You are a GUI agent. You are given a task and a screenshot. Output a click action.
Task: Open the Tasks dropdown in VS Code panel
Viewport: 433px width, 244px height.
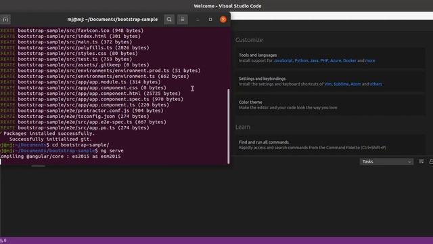click(x=386, y=161)
